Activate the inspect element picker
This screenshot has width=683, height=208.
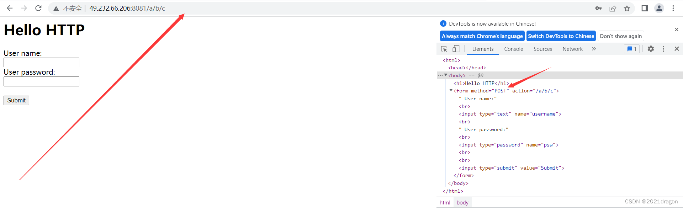tap(444, 49)
